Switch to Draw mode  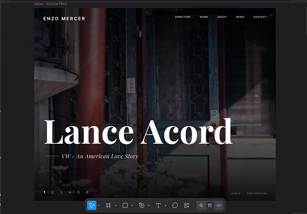(201, 205)
